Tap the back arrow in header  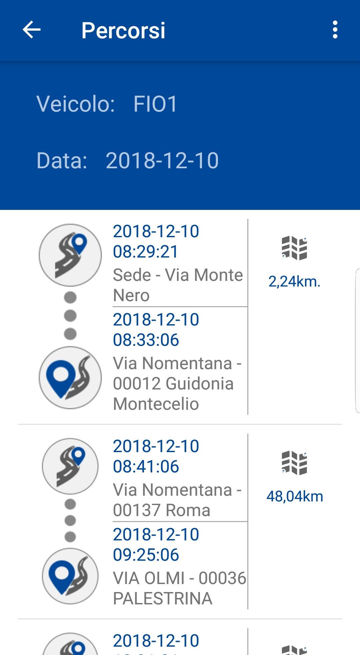pyautogui.click(x=32, y=30)
